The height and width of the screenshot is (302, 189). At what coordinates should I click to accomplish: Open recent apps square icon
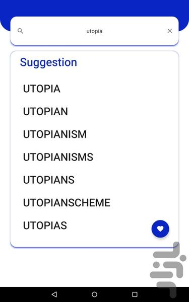tap(135, 294)
